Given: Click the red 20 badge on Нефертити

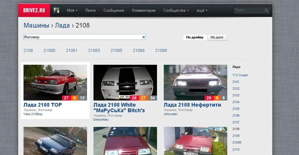Looking at the screenshot, I should (x=209, y=98).
